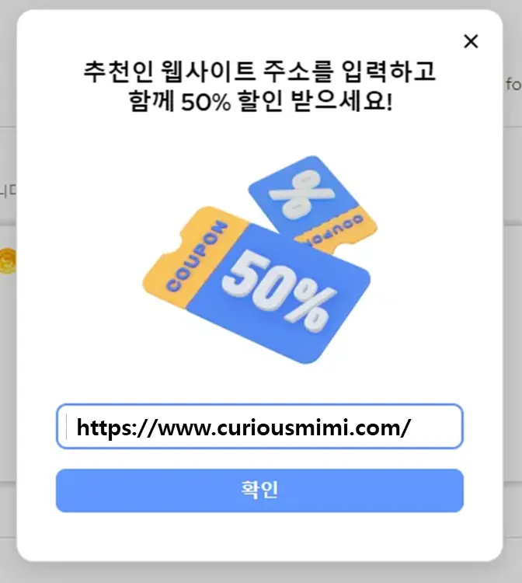Click the small percent coupon behind

click(x=313, y=201)
